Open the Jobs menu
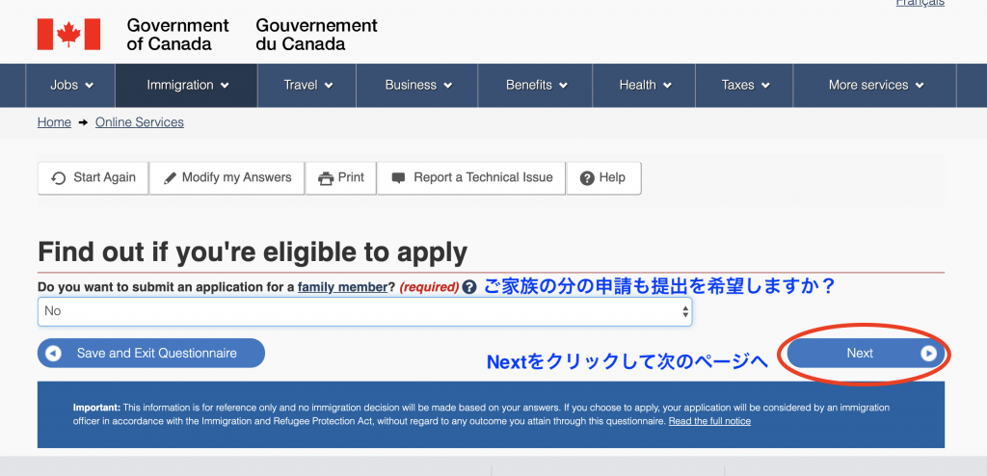The width and height of the screenshot is (987, 476). coord(70,85)
